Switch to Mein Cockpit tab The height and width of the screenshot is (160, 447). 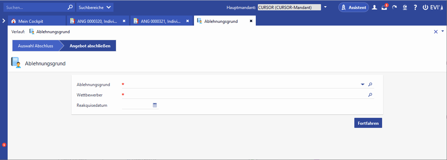31,21
